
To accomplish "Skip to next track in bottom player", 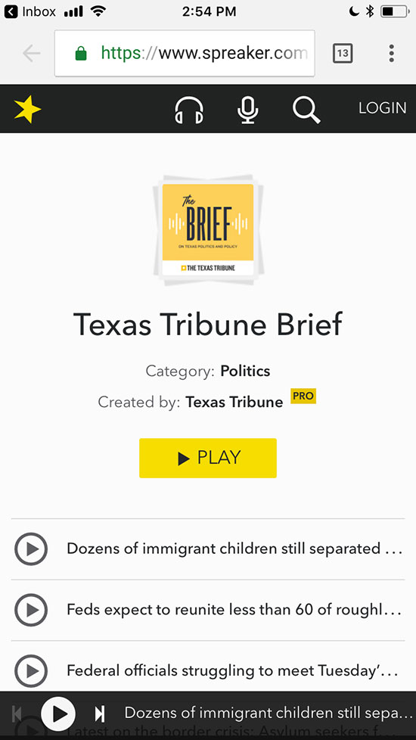I will coord(100,714).
